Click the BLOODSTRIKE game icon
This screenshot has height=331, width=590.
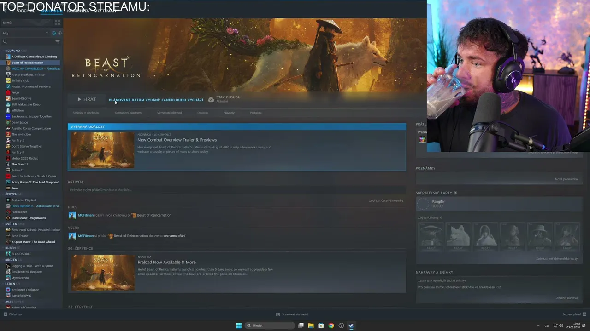coord(8,254)
